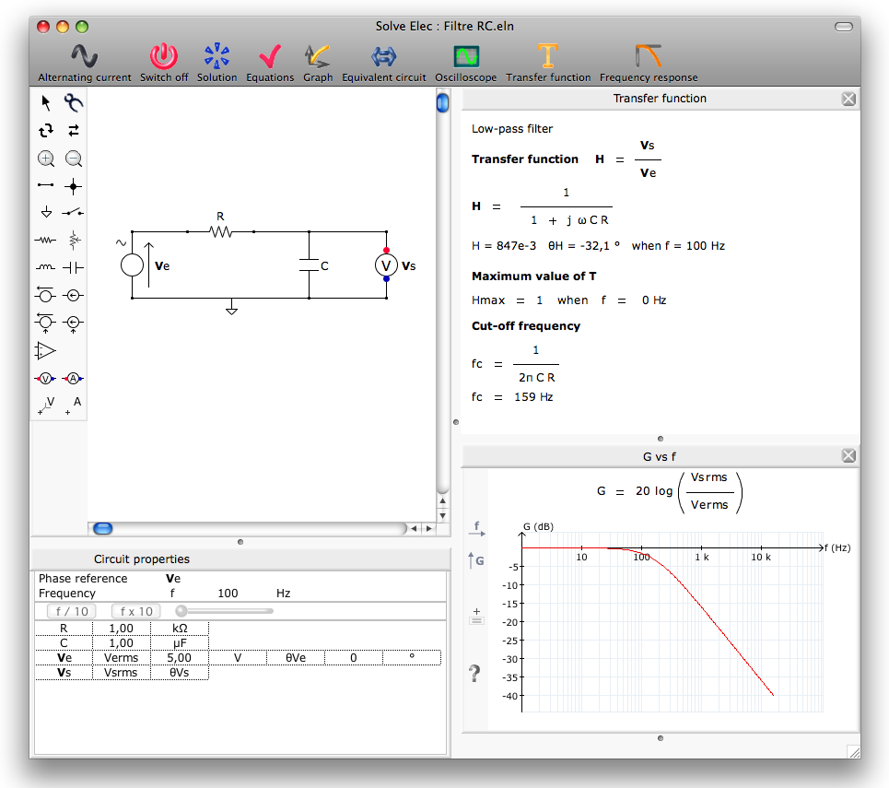
Task: Pick the inductor tool from the sidebar
Action: point(45,265)
